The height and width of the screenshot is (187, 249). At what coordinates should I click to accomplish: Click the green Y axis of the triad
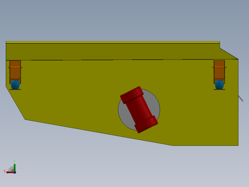(x=15, y=167)
